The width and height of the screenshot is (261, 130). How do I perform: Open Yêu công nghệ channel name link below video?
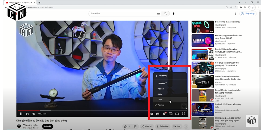(31, 125)
